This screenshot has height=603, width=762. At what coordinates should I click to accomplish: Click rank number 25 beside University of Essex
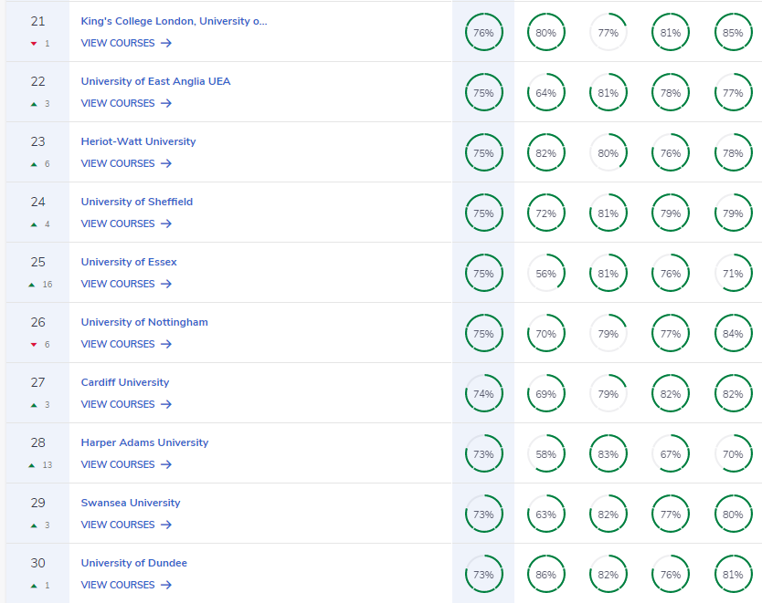pyautogui.click(x=37, y=262)
